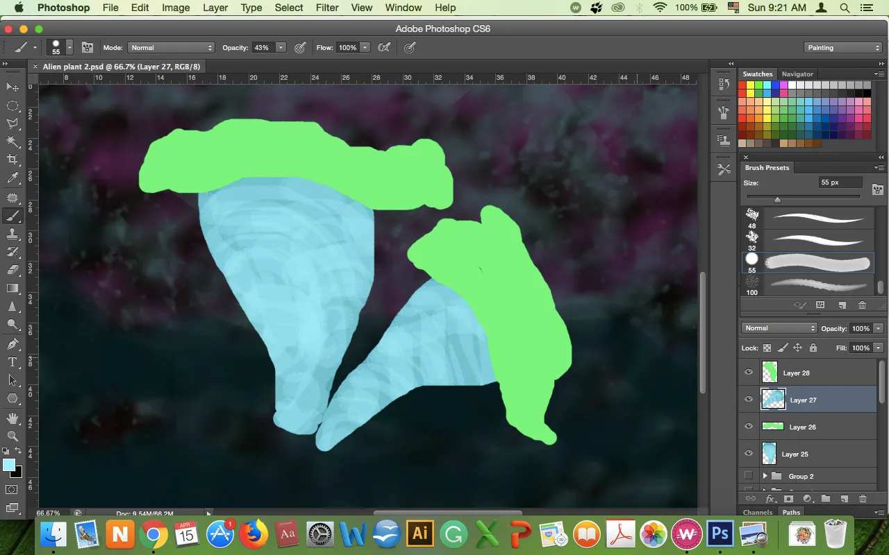Pick the red swatch in Swatches panel

click(x=742, y=85)
